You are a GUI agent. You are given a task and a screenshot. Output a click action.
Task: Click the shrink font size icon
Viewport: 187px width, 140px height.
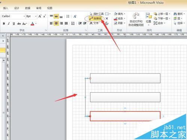(x=45, y=16)
